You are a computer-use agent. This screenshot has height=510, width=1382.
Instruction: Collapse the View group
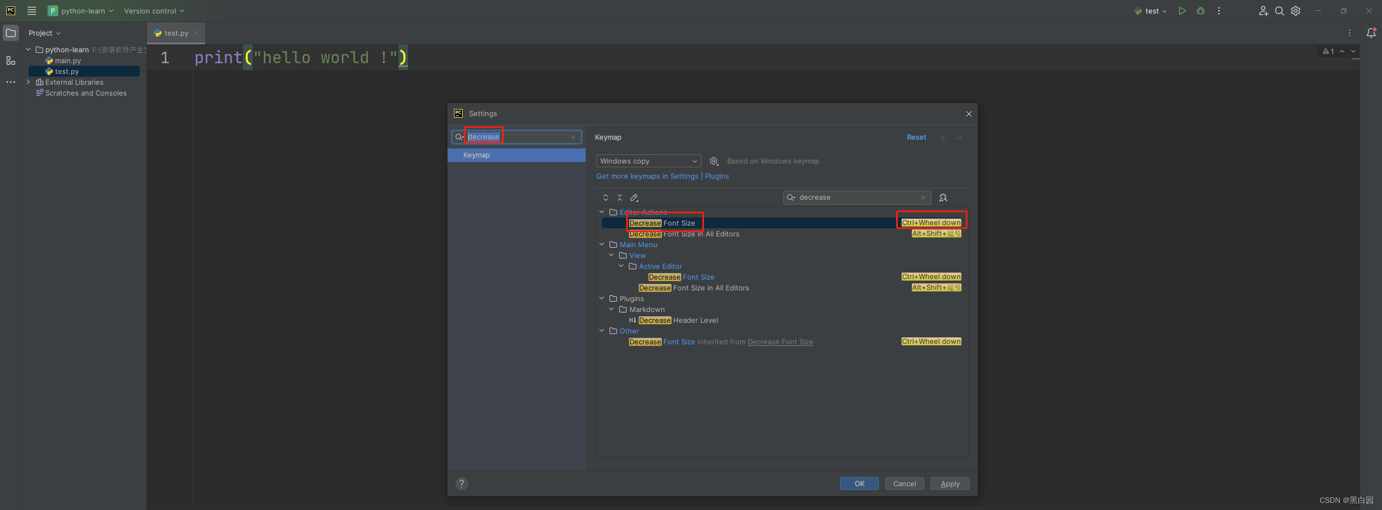[612, 255]
